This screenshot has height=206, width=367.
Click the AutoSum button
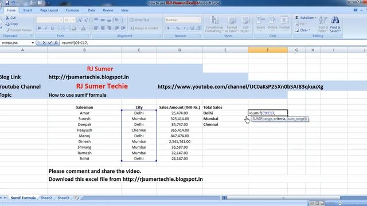tap(305, 18)
